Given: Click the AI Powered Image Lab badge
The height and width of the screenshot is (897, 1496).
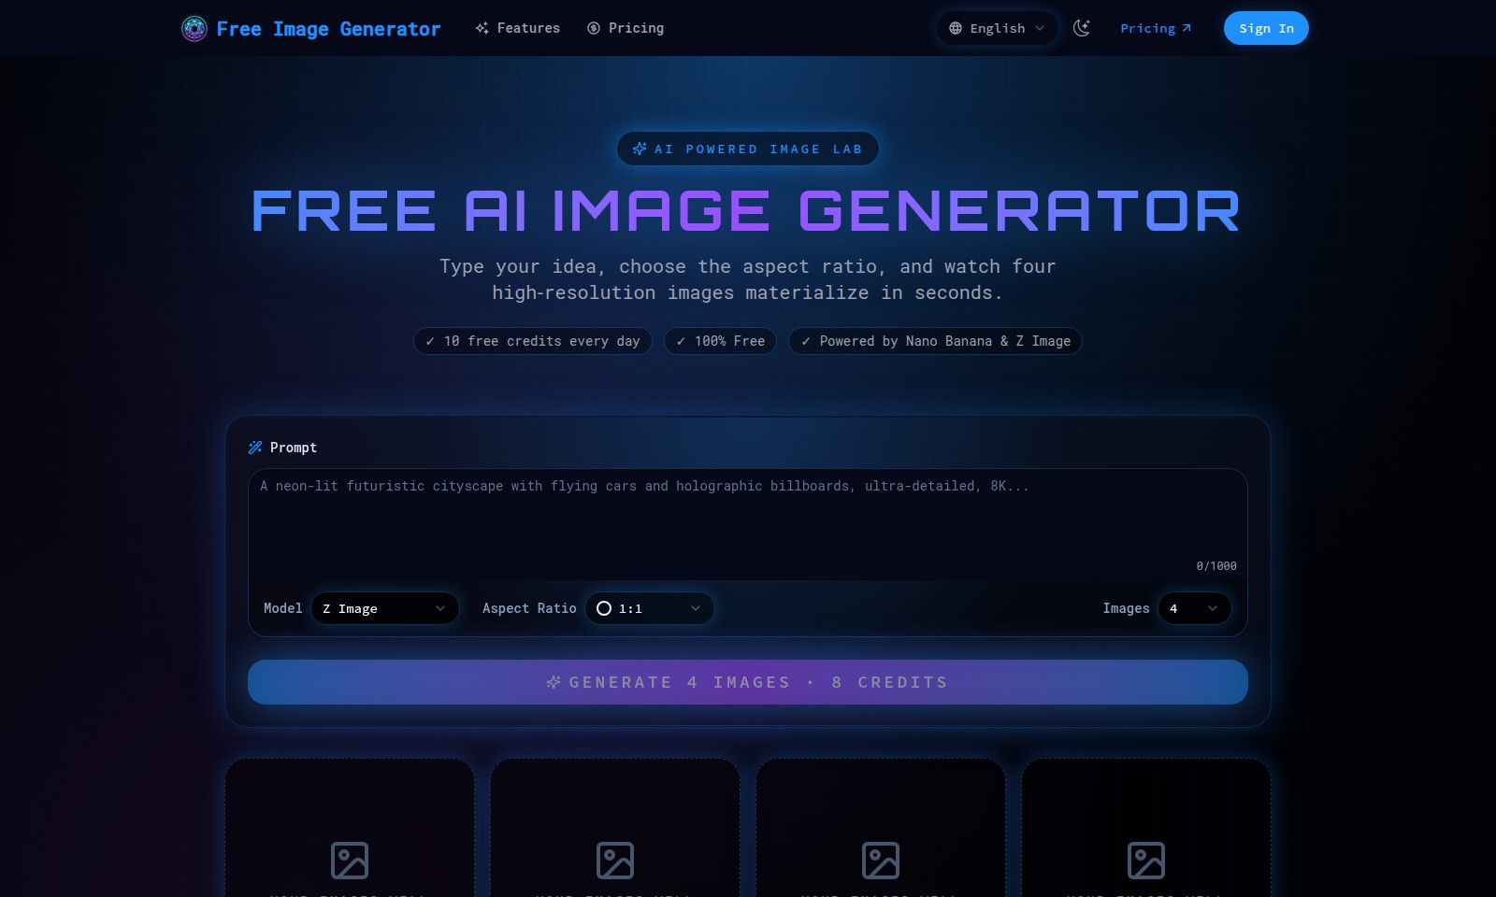Looking at the screenshot, I should point(747,149).
